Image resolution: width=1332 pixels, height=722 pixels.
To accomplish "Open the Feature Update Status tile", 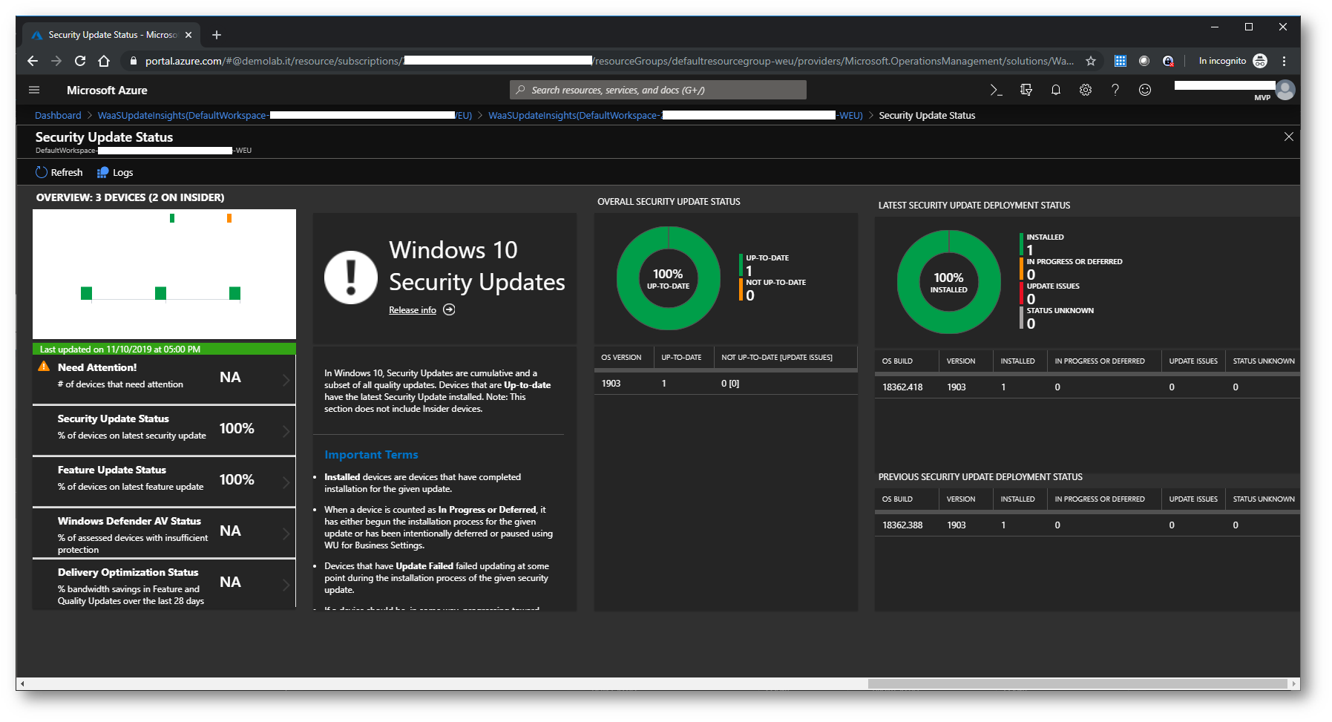I will pyautogui.click(x=164, y=482).
